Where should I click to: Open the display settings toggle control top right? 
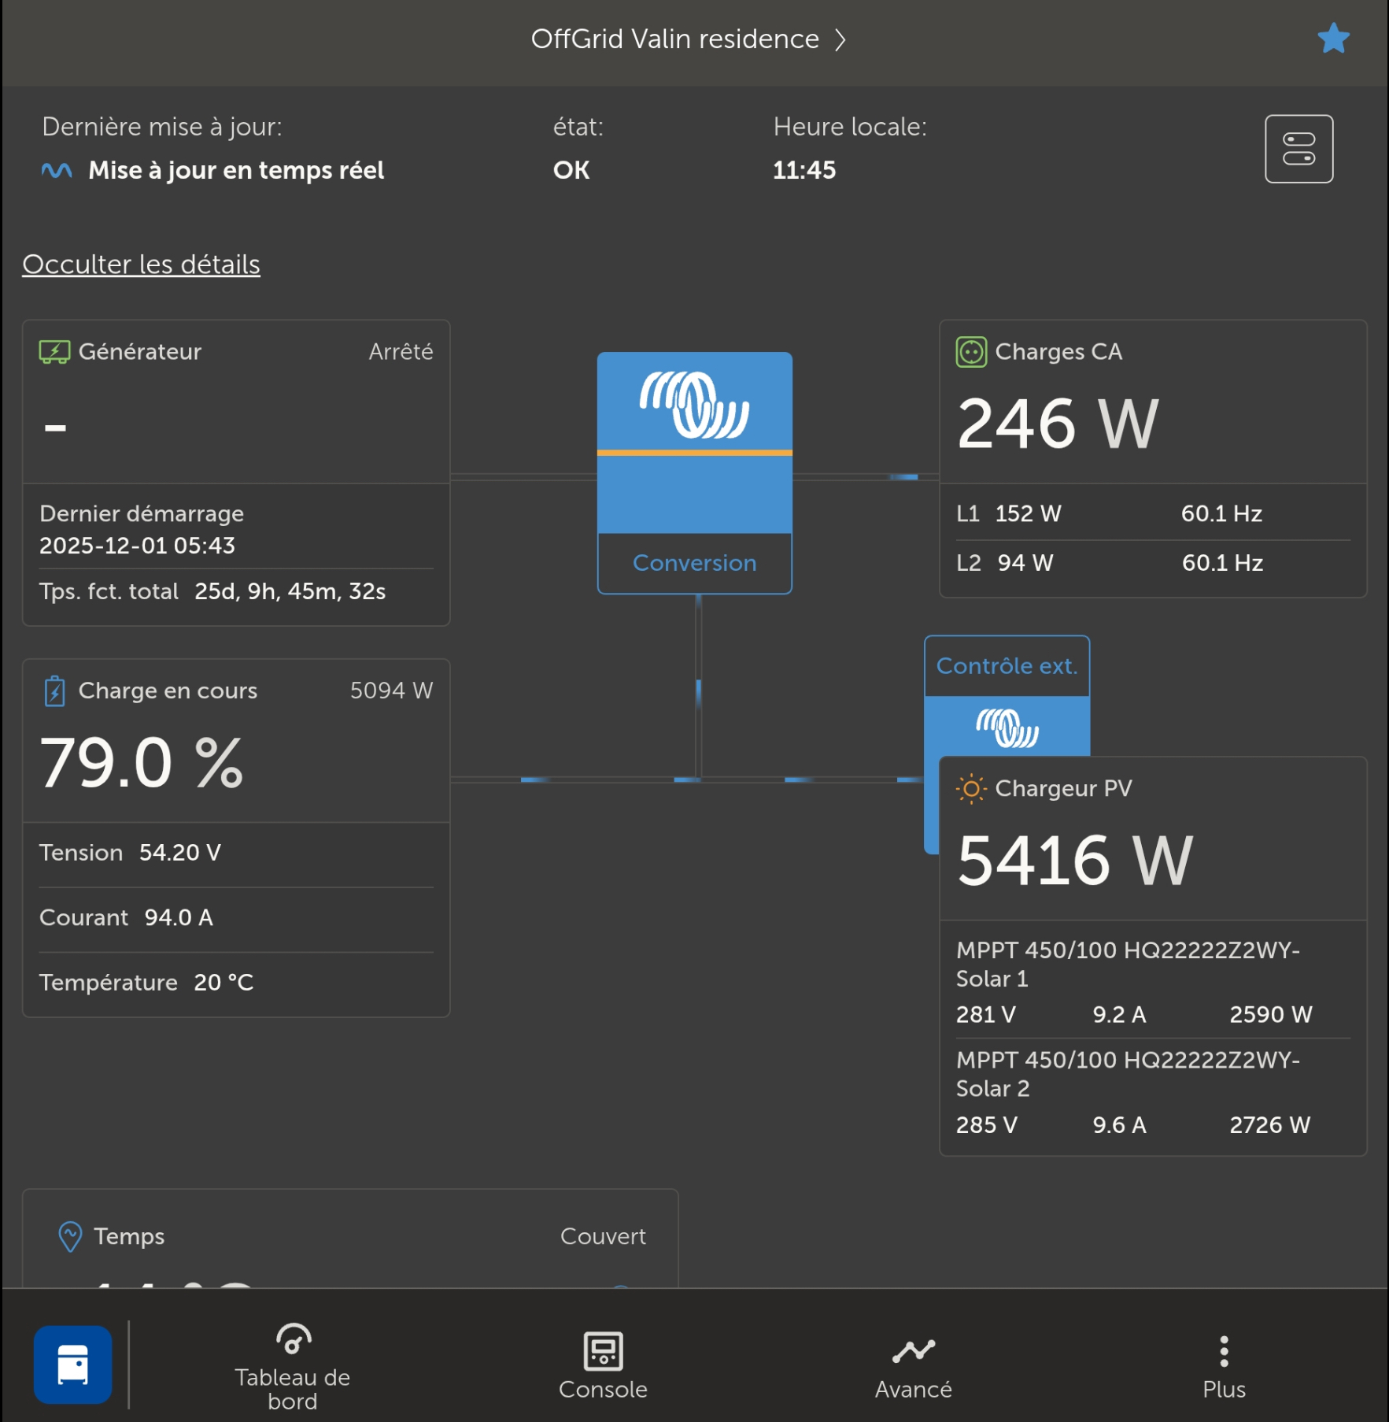tap(1299, 149)
